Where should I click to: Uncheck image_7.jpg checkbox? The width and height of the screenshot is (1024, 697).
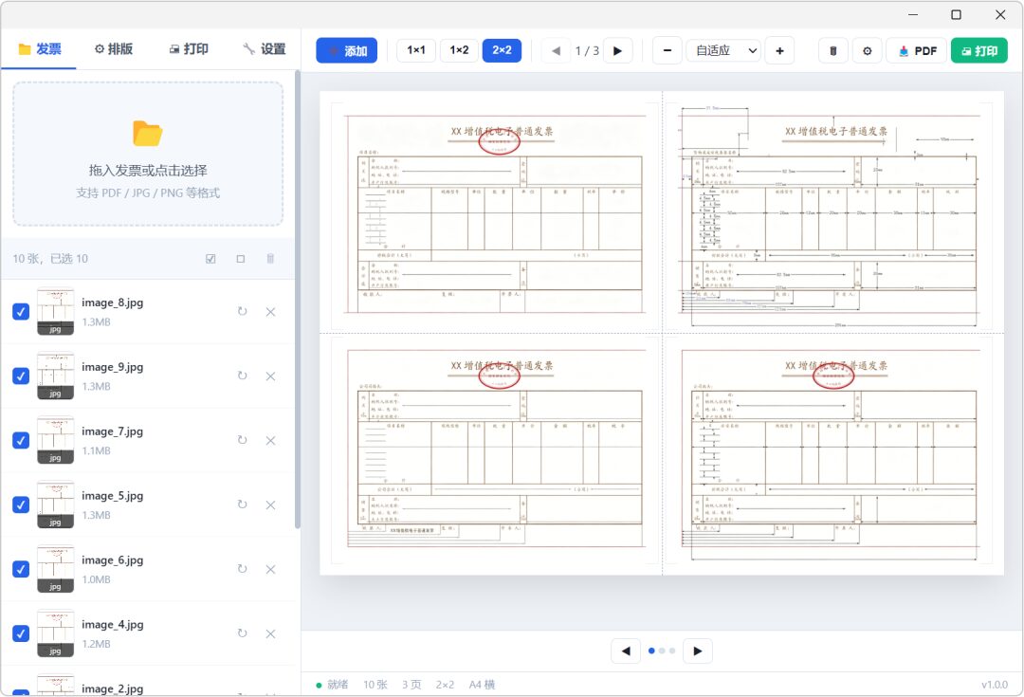tap(21, 440)
